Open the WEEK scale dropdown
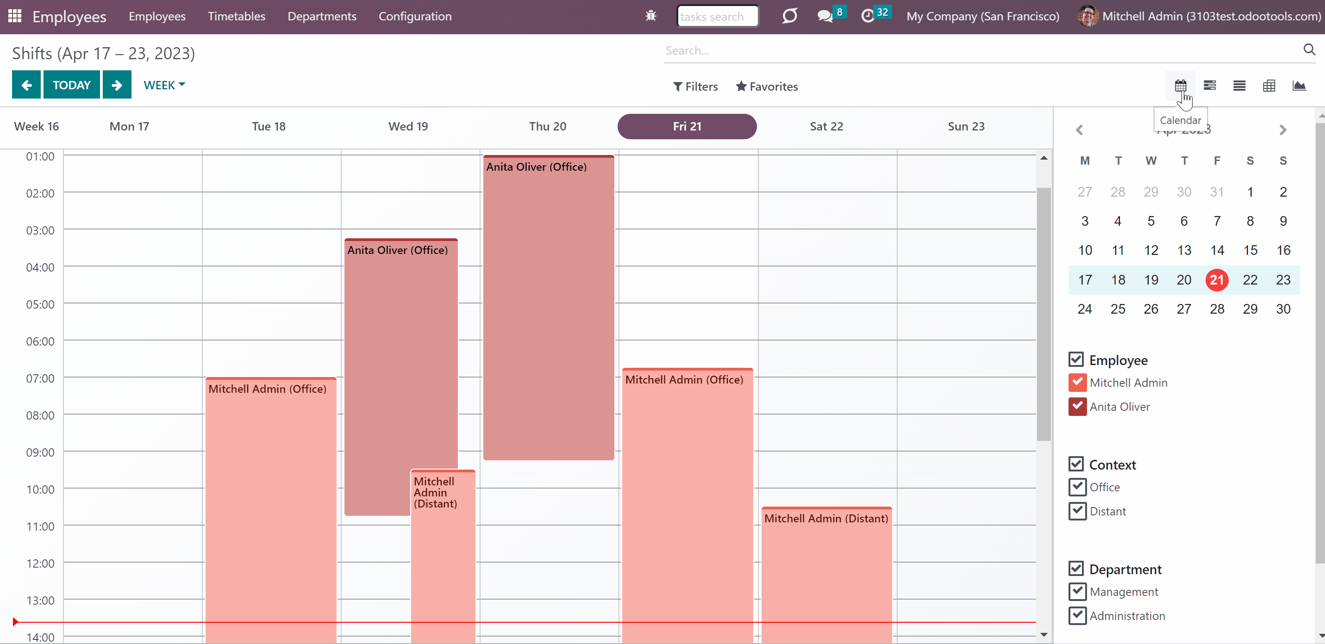Image resolution: width=1325 pixels, height=644 pixels. (164, 85)
